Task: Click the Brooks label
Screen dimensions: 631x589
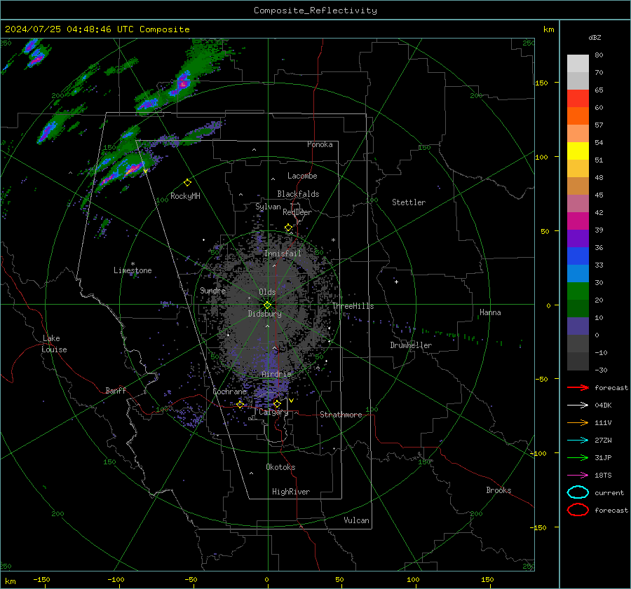Action: pyautogui.click(x=498, y=490)
